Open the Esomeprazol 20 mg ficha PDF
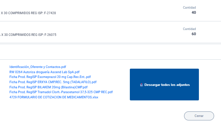 [x=50, y=77]
